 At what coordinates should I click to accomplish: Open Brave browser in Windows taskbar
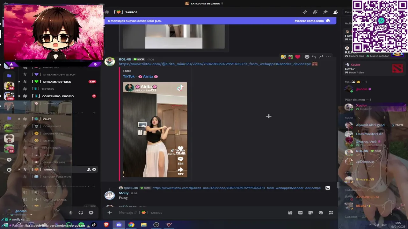coord(106,225)
